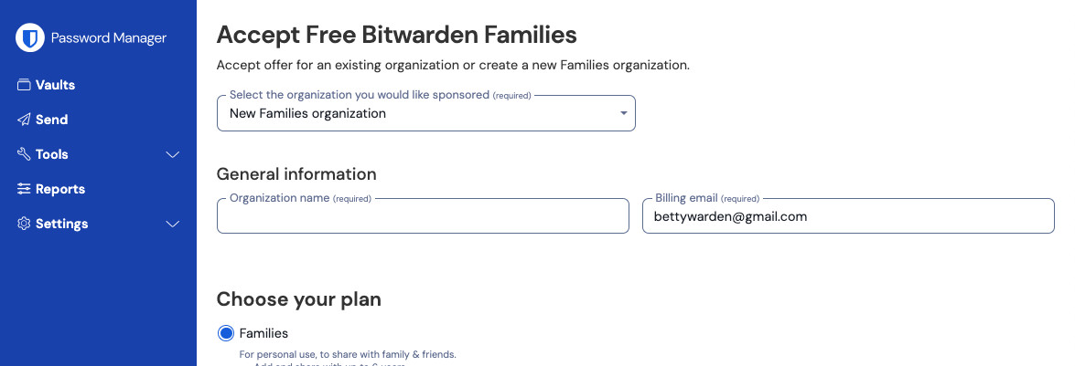Viewport: 1075px width, 366px height.
Task: Click the Tools wrench icon
Action: tap(24, 154)
